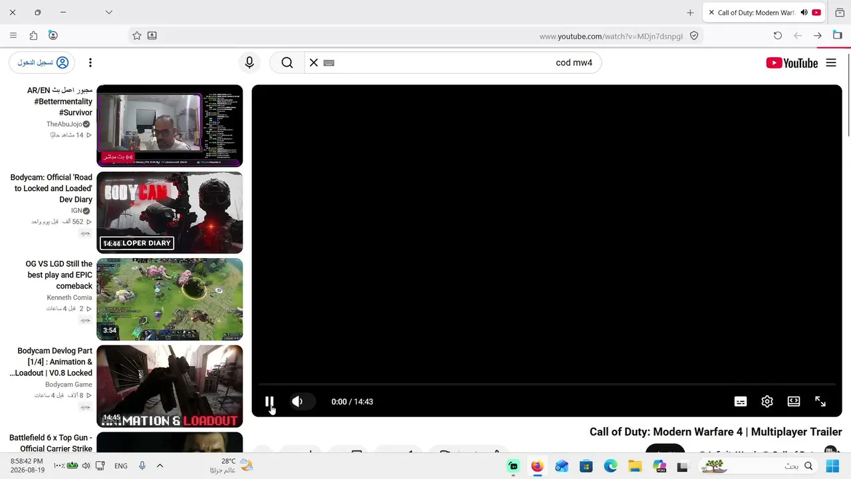Bookmark this page with the star
Viewport: 851px width, 479px height.
pyautogui.click(x=137, y=35)
